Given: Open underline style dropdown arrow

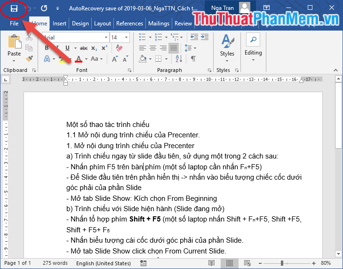Looking at the screenshot, I should pos(75,48).
